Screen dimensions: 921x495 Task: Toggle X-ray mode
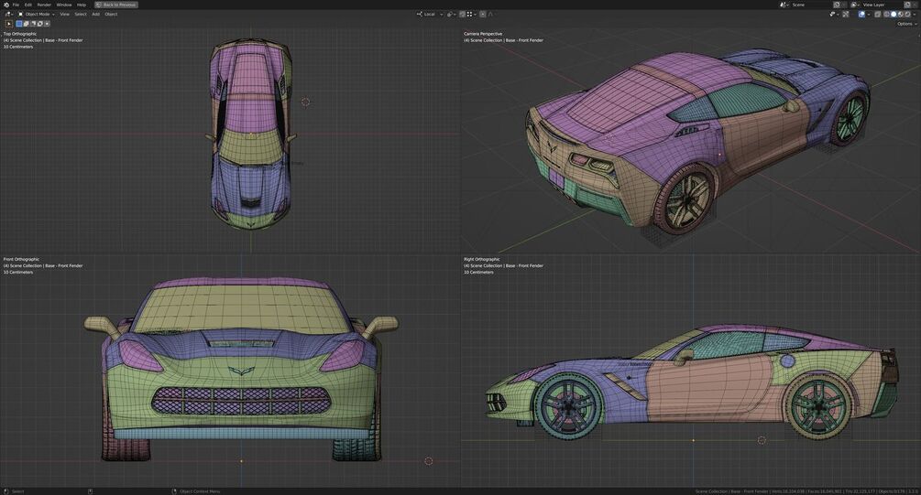[878, 14]
